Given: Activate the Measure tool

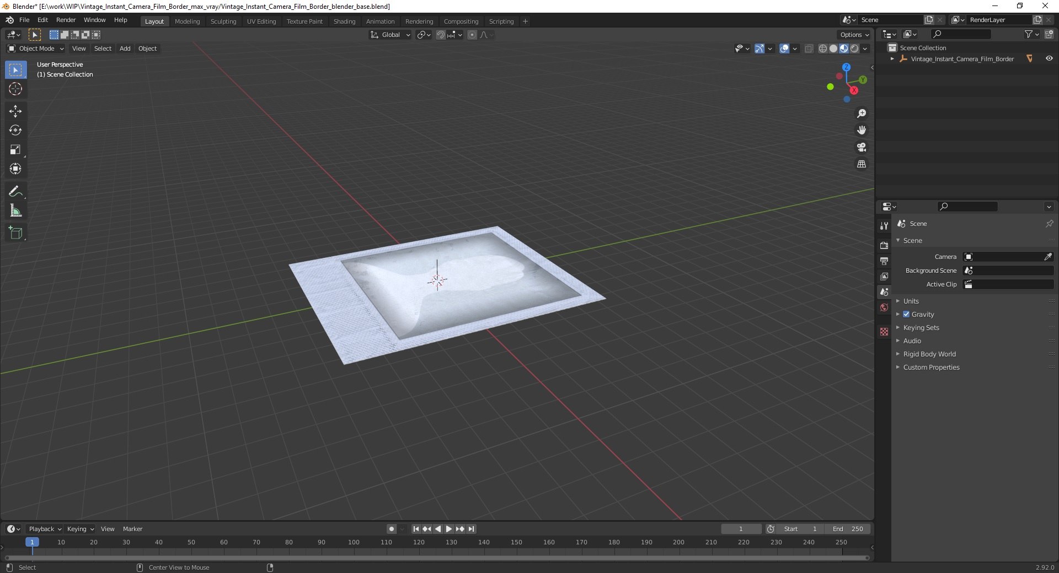Looking at the screenshot, I should coord(15,210).
